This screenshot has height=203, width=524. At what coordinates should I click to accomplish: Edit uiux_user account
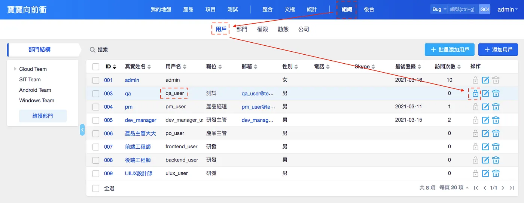[x=485, y=173]
